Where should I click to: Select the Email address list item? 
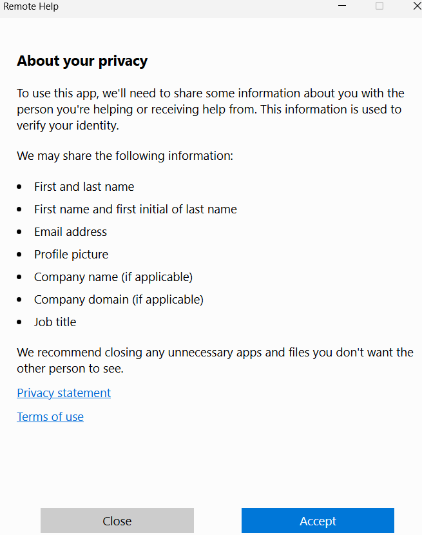(70, 231)
